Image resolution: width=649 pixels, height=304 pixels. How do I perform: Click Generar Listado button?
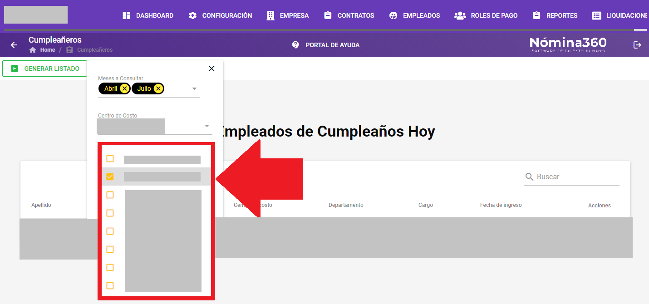(x=44, y=69)
